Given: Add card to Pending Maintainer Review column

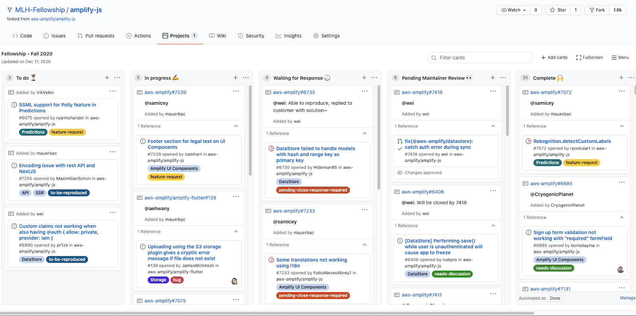Looking at the screenshot, I should 493,78.
